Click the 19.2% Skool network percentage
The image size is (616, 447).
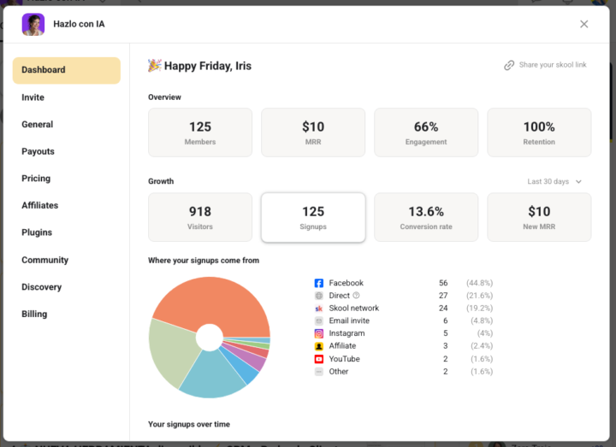479,309
